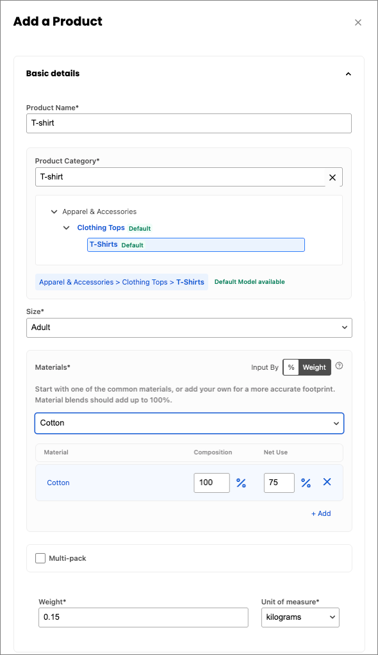Collapse the Clothing Tops tree node
Image resolution: width=378 pixels, height=655 pixels.
67,228
